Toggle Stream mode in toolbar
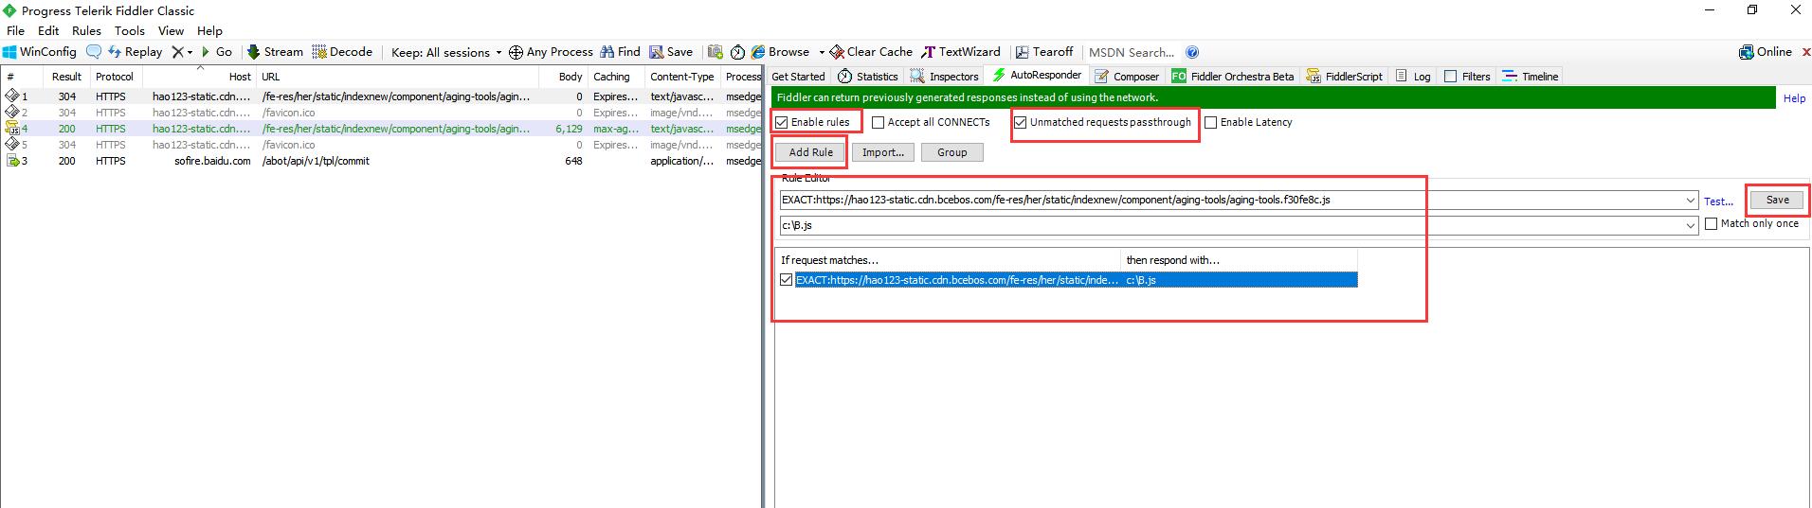 [x=275, y=52]
